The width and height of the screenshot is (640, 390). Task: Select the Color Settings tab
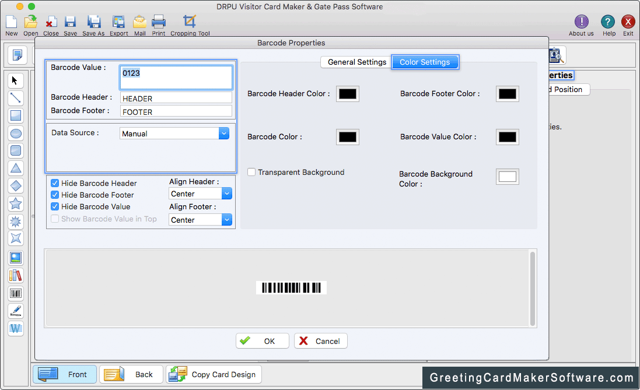click(425, 62)
